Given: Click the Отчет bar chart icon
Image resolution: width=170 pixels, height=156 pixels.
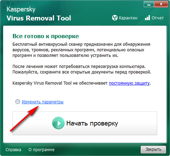Looking at the screenshot, I should tap(147, 18).
